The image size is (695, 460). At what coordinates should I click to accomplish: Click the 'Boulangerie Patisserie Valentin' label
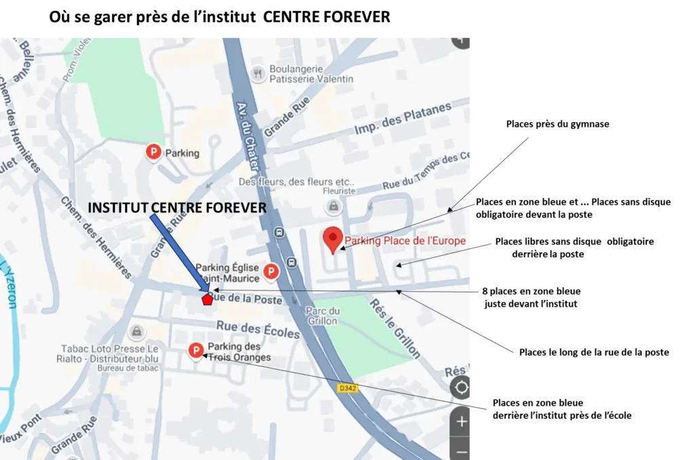(x=311, y=74)
